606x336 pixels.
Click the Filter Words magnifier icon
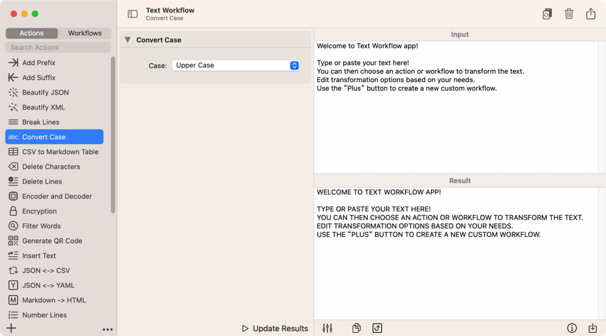(13, 226)
